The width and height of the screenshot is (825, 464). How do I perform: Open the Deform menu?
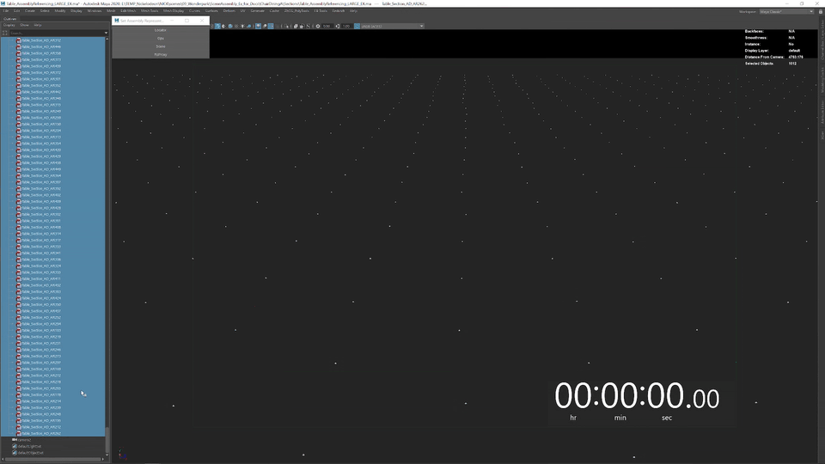(x=229, y=11)
